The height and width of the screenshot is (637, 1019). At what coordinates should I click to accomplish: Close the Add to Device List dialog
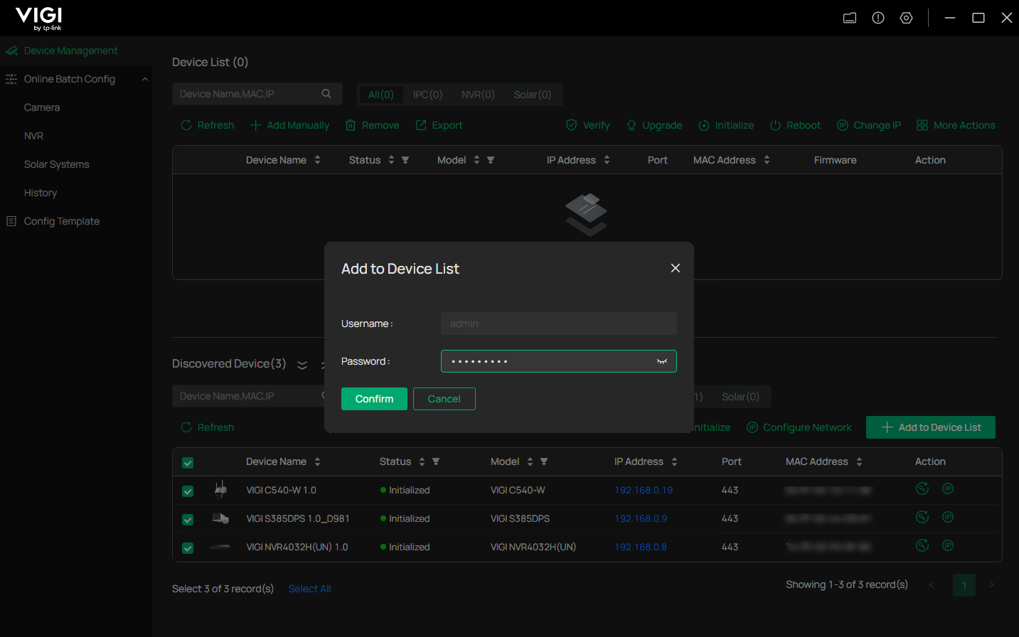675,268
